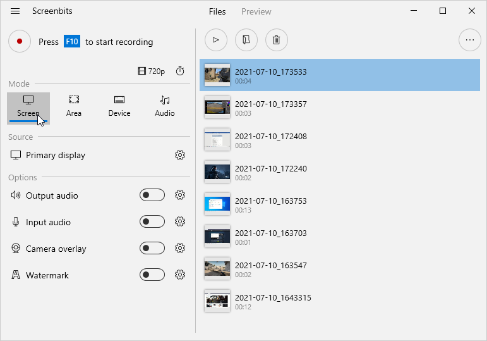Click thumbnail of recording 1643315
Image resolution: width=487 pixels, height=341 pixels.
click(217, 301)
